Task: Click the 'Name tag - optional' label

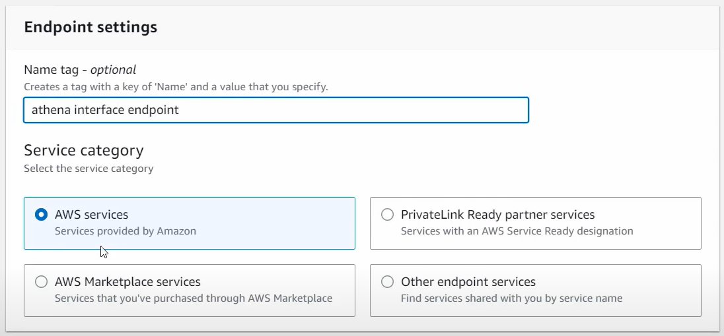Action: click(79, 69)
